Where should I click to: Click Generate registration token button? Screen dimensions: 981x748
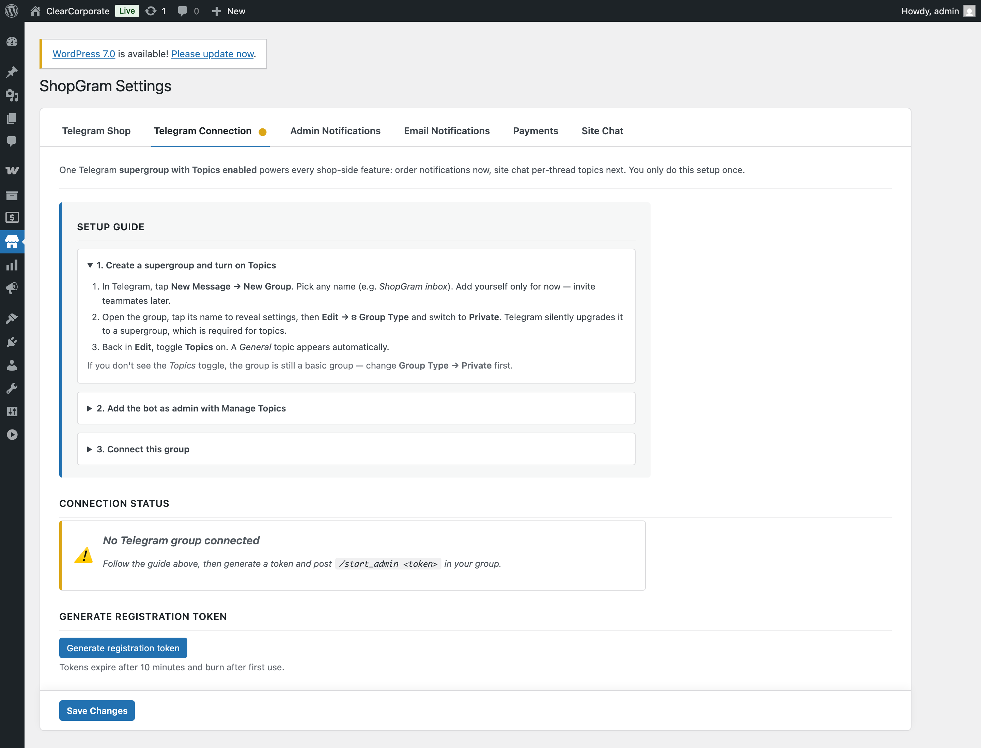coord(123,648)
